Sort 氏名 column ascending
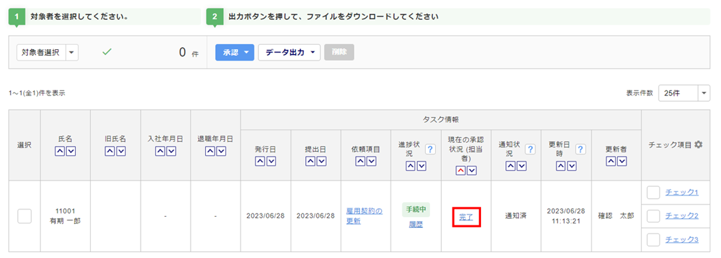 click(60, 150)
